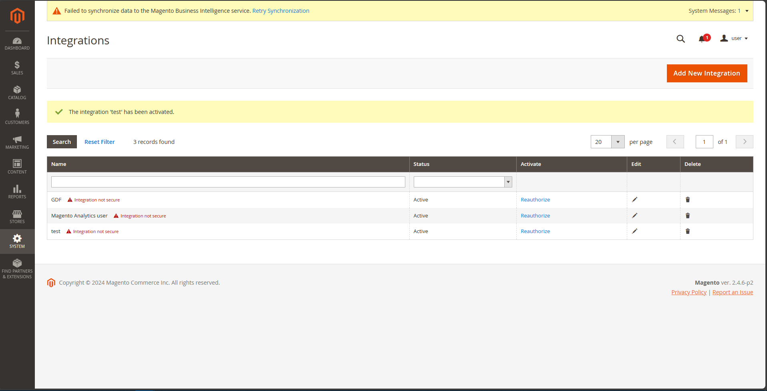Click 'Integration not secure' for test
This screenshot has width=767, height=391.
[x=96, y=231]
